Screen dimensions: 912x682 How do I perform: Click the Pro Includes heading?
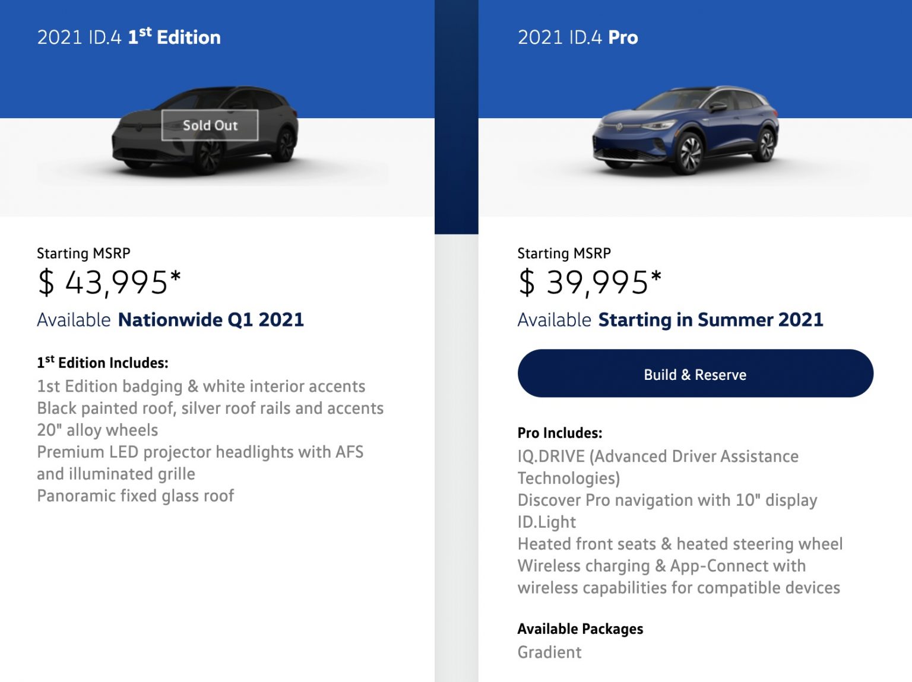(560, 433)
